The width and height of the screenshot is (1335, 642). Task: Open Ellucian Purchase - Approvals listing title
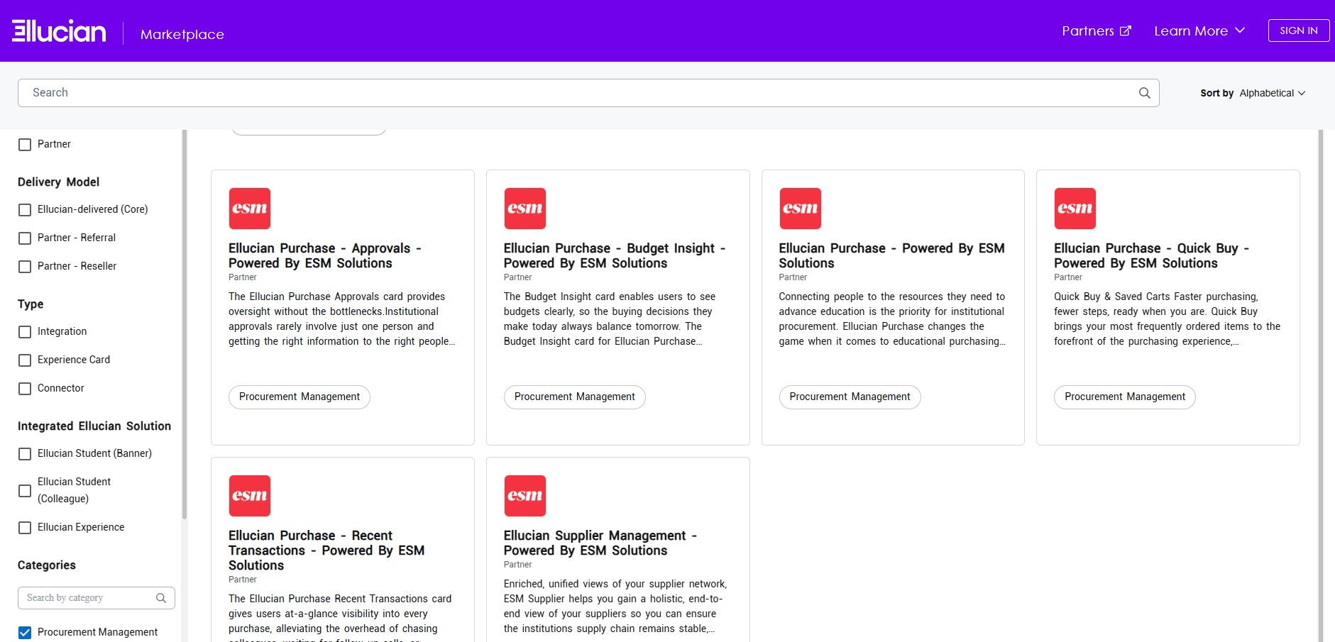coord(325,255)
